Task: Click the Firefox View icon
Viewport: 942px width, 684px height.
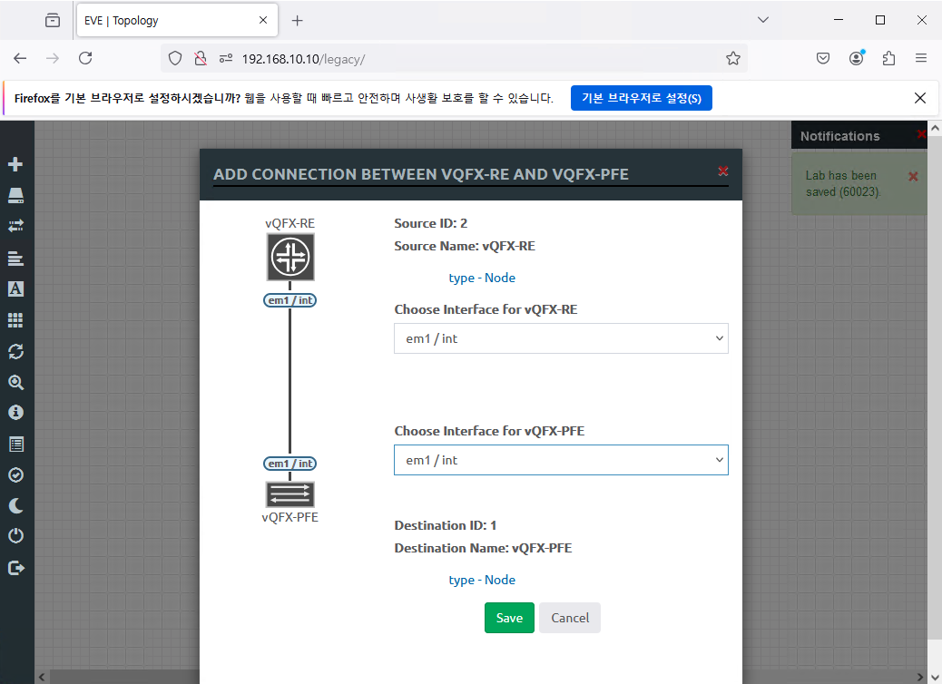Action: click(x=53, y=21)
